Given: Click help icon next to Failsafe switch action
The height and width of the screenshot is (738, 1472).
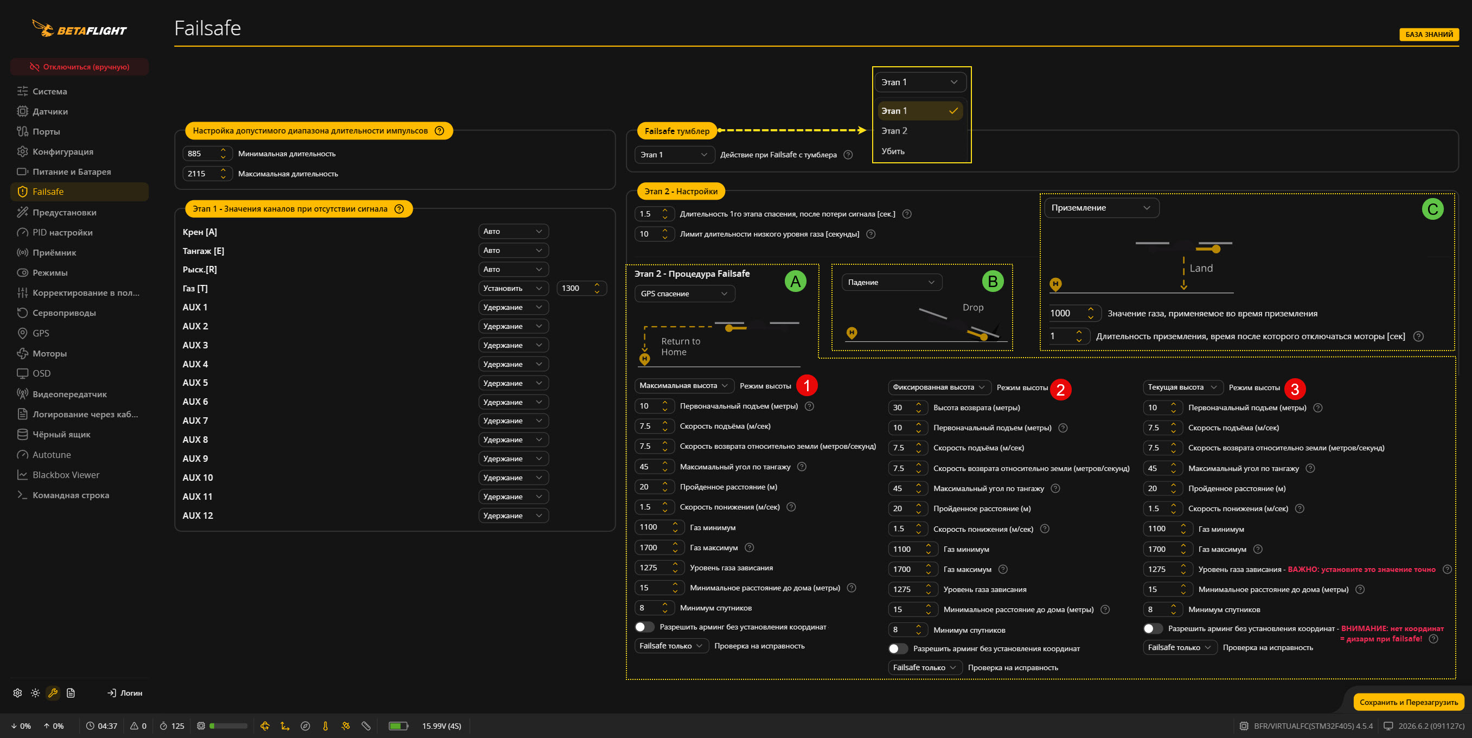Looking at the screenshot, I should pyautogui.click(x=848, y=155).
